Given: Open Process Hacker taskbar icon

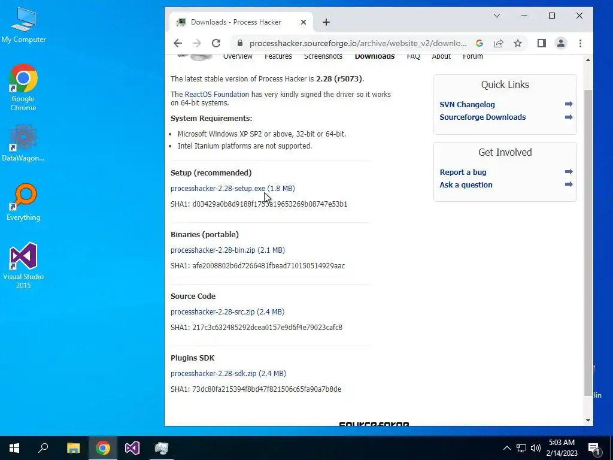Looking at the screenshot, I should coord(162,448).
